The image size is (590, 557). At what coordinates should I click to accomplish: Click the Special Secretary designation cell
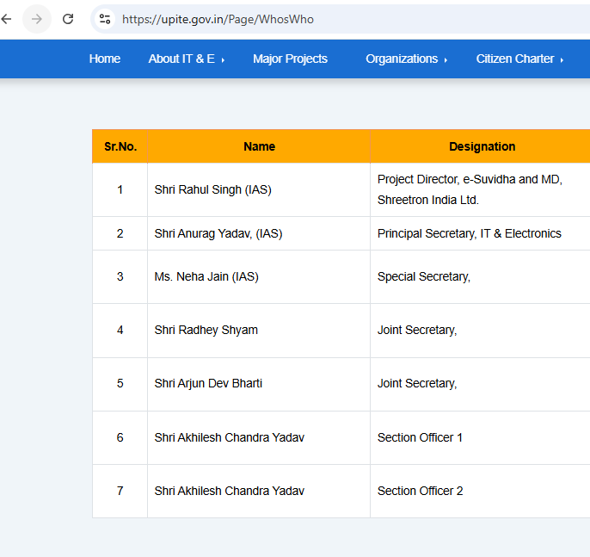point(480,277)
